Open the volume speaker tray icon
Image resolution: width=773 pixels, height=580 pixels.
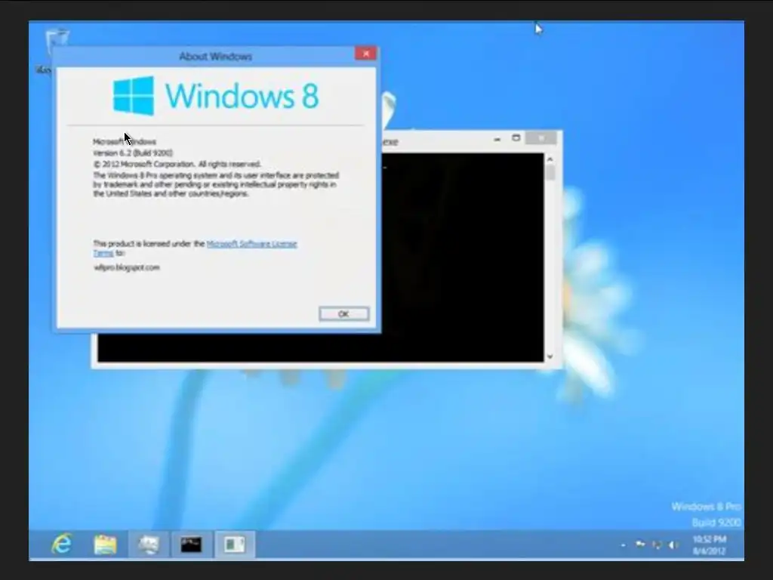(673, 545)
